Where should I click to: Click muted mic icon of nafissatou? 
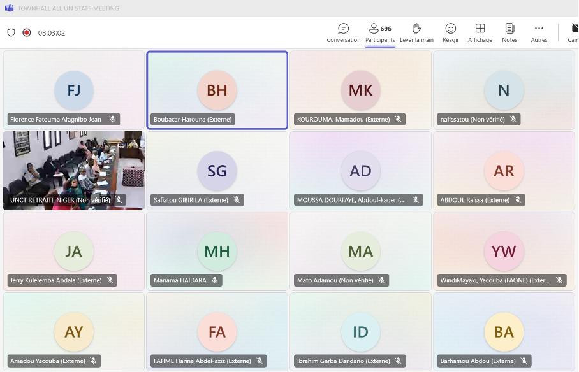[x=513, y=119]
